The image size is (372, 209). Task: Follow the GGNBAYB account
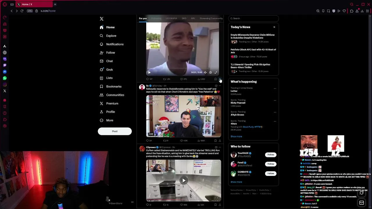point(271,173)
